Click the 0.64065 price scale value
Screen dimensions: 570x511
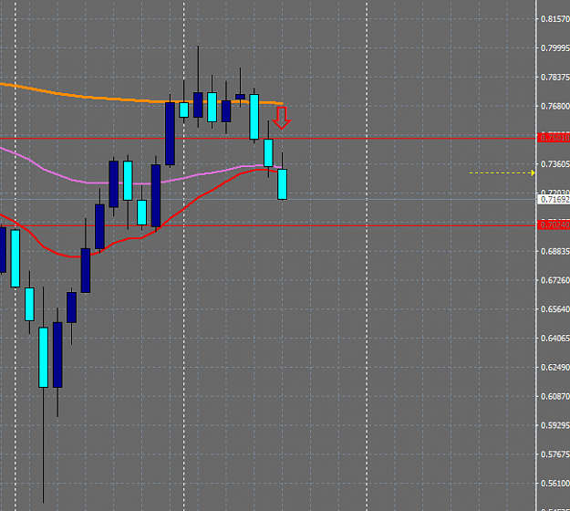554,339
